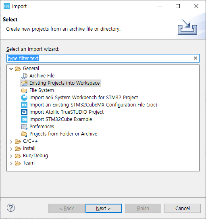Clear the filter text with the X icon

coord(196,58)
